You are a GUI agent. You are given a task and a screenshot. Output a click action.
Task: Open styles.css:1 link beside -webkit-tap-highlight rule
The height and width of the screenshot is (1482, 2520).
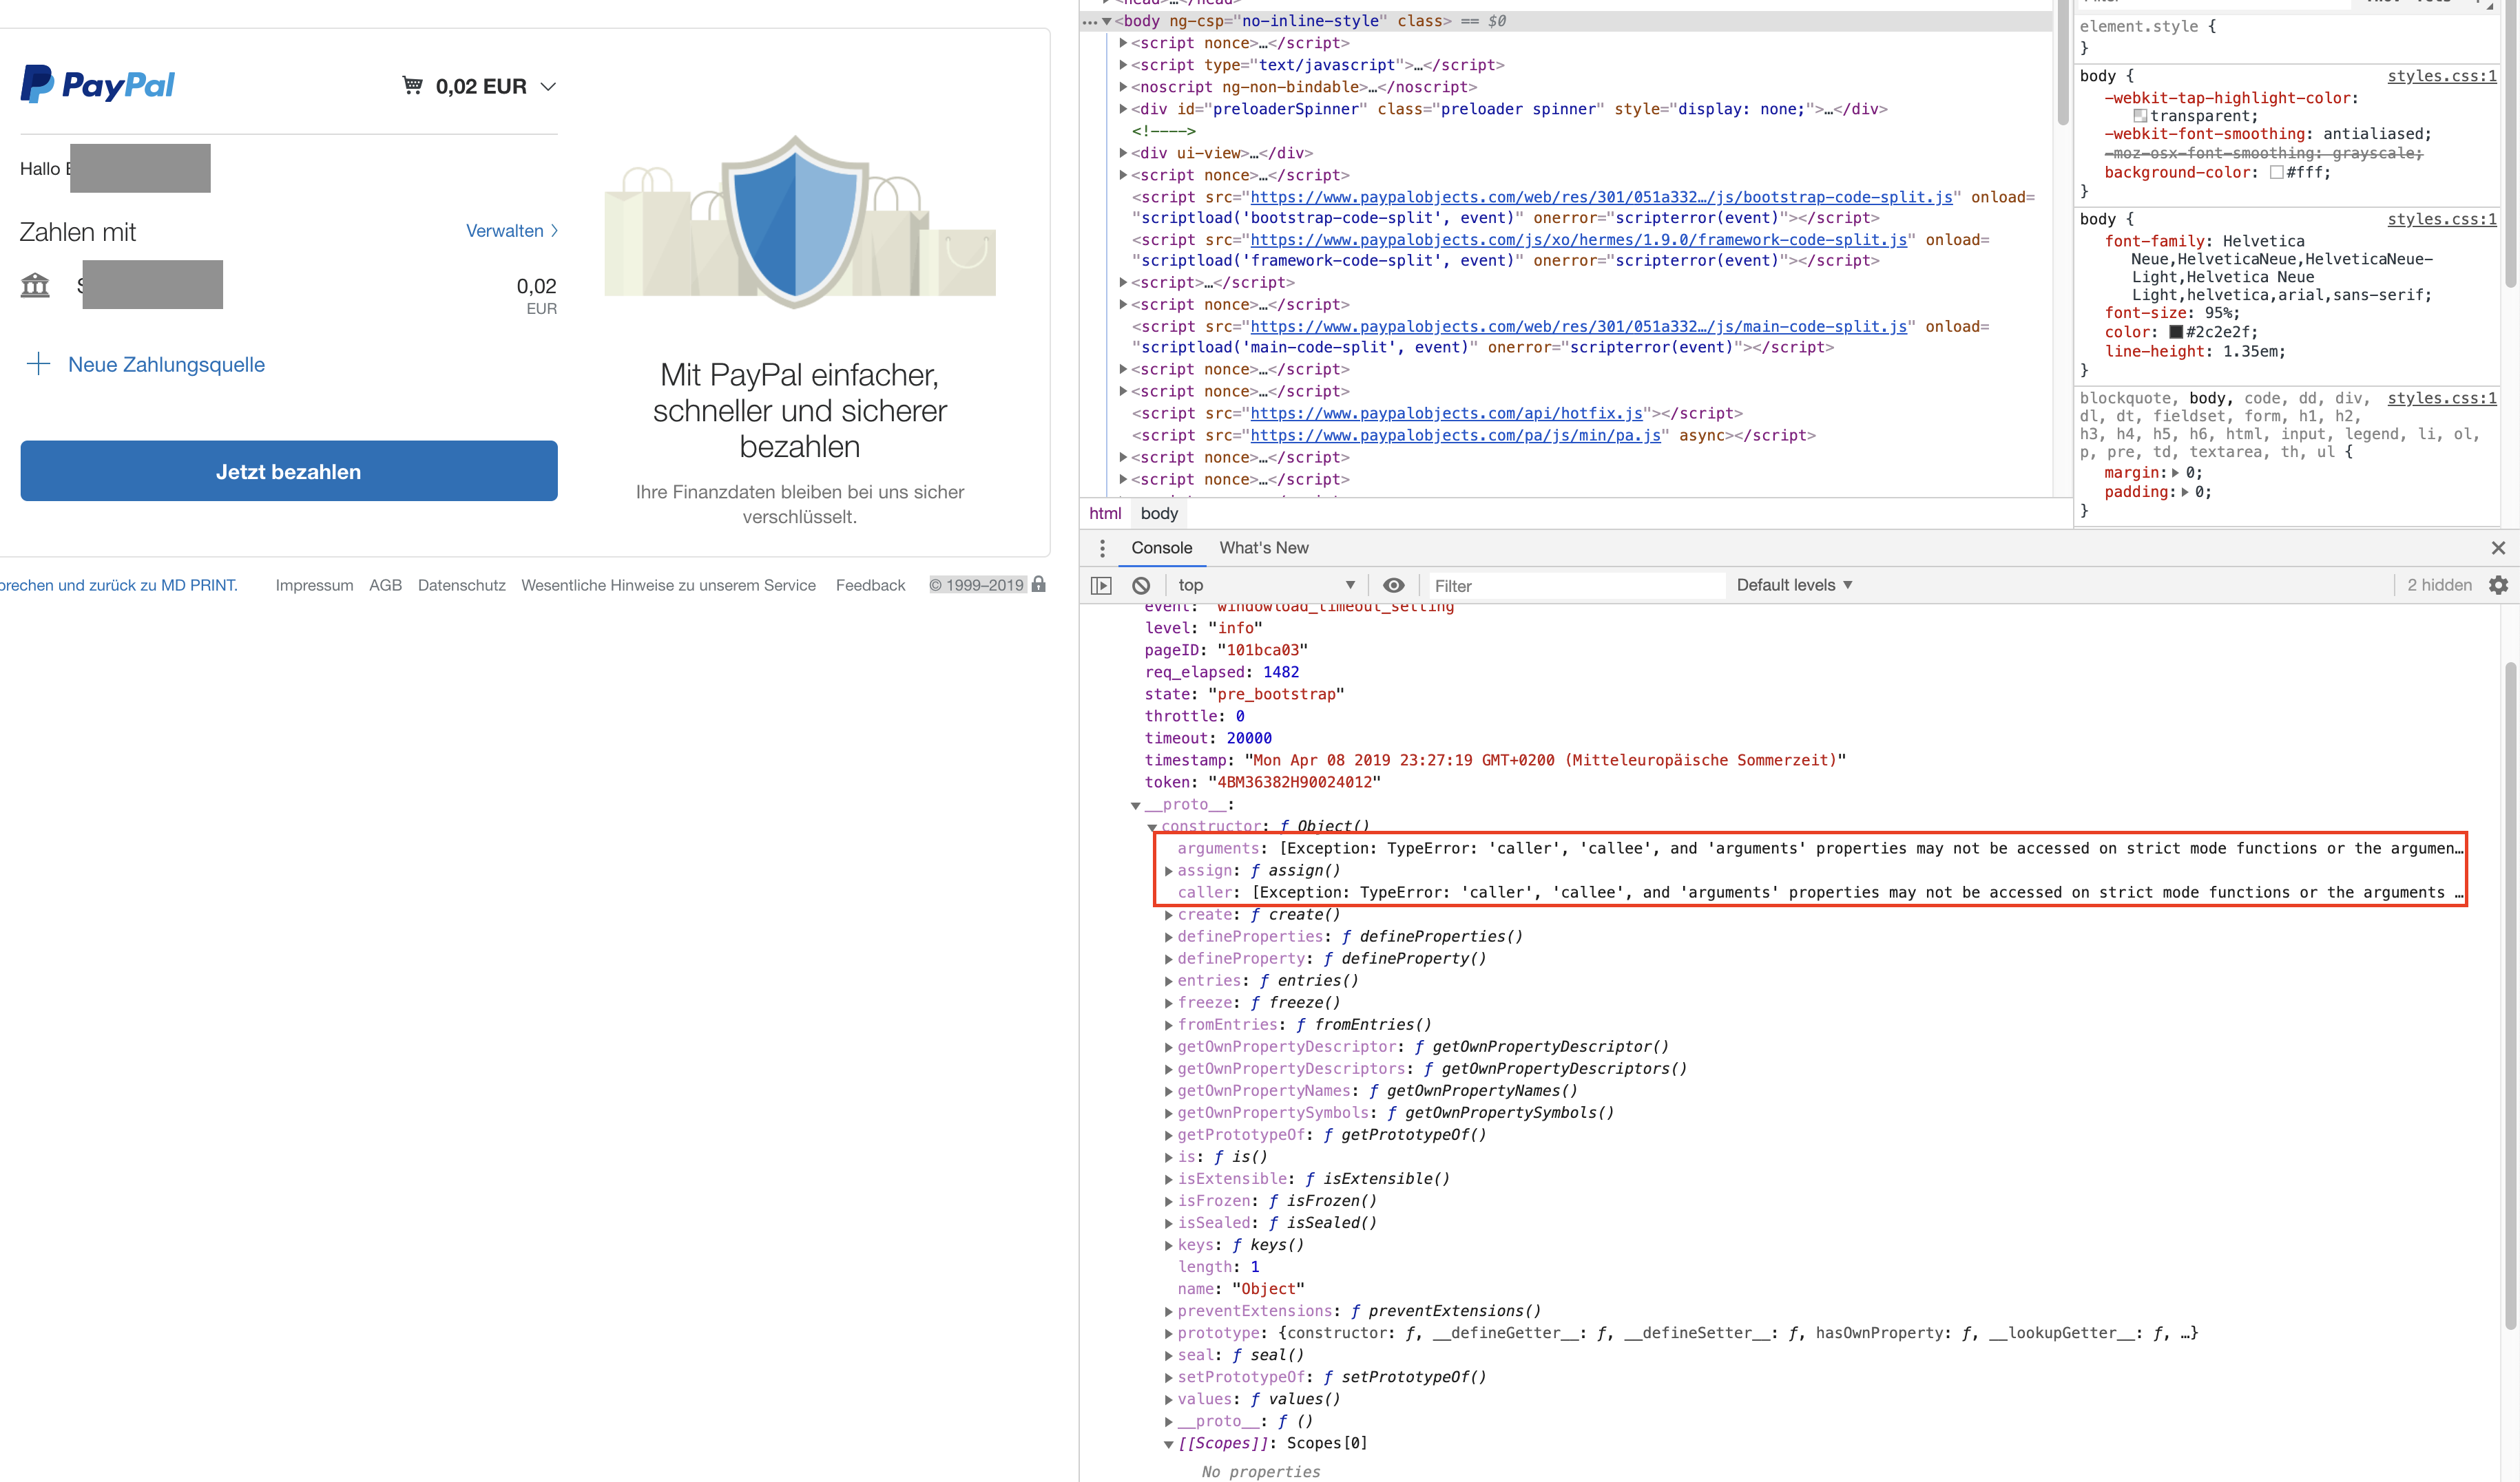click(2442, 76)
